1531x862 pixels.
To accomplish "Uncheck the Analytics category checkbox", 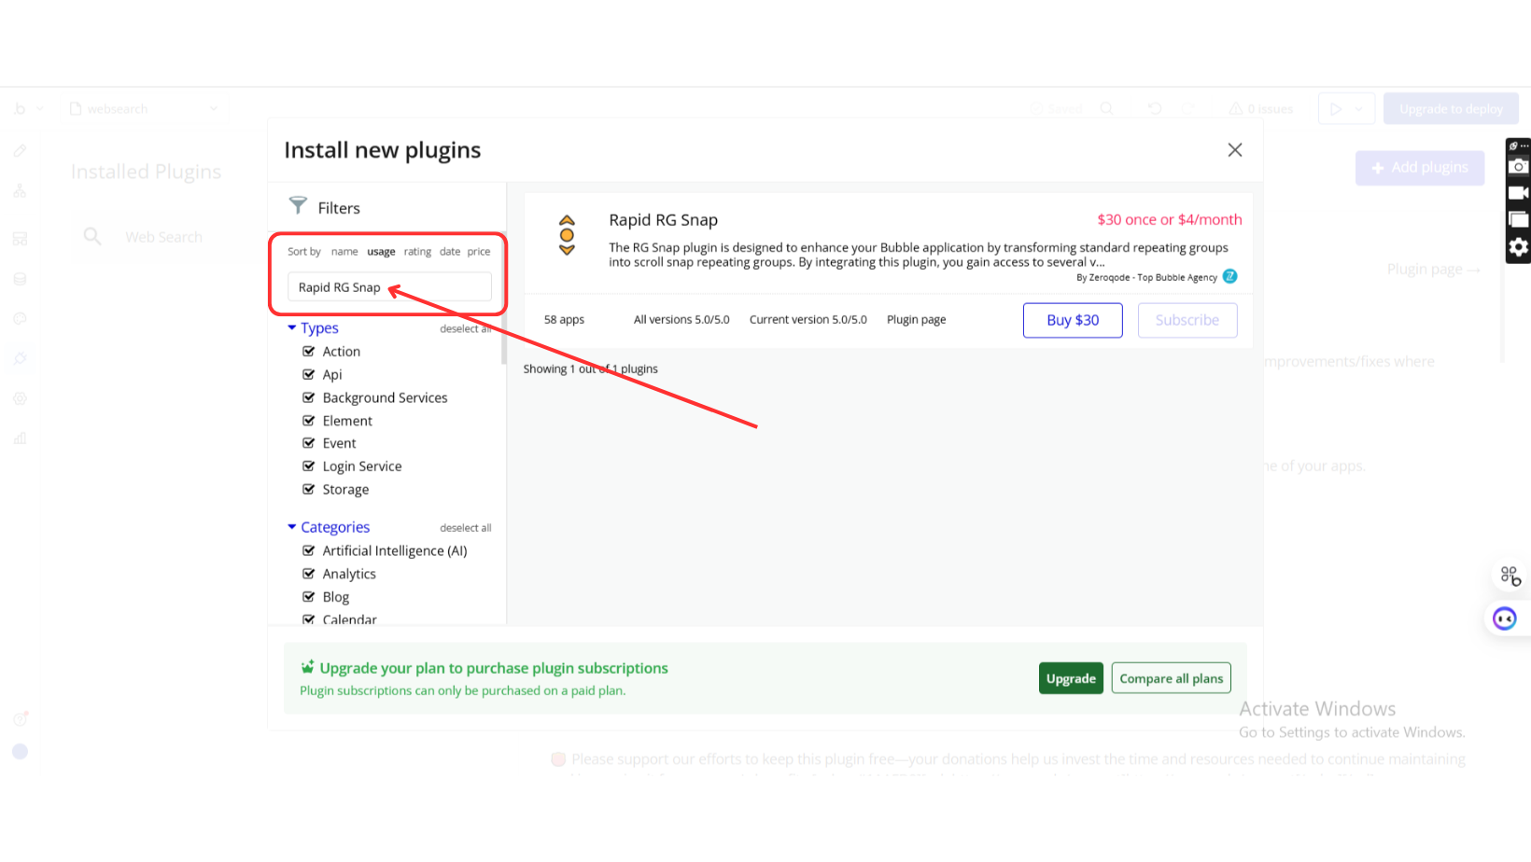I will [x=309, y=574].
